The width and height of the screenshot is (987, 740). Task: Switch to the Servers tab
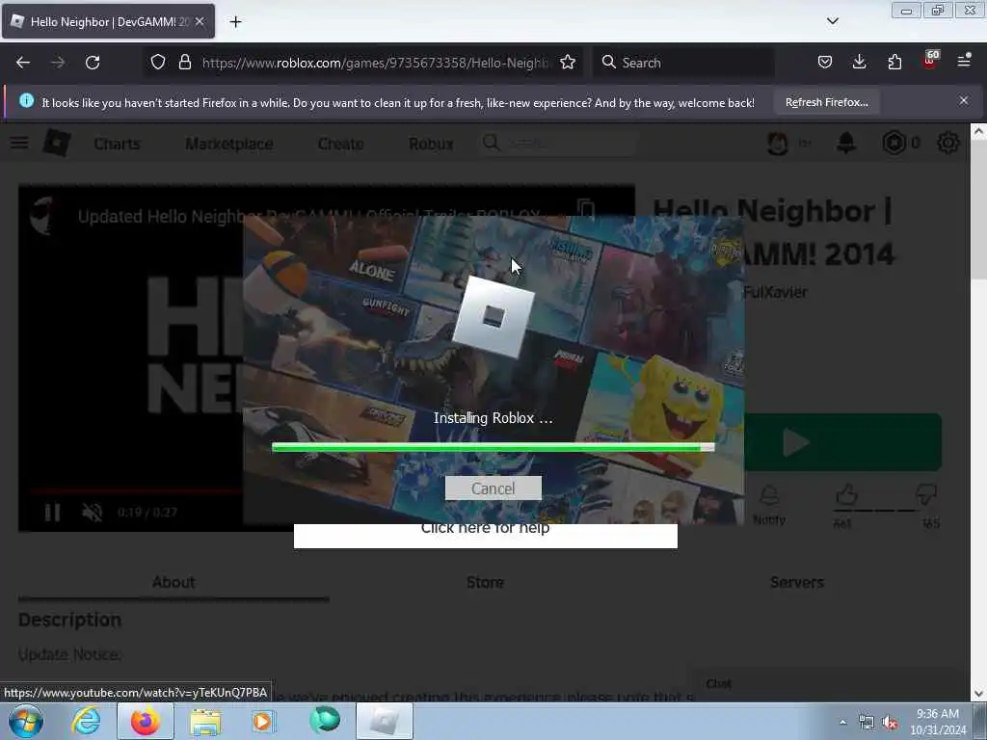[x=796, y=582]
